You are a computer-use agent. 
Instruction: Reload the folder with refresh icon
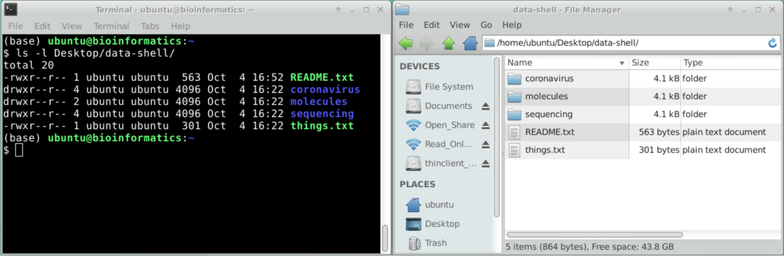tap(772, 43)
